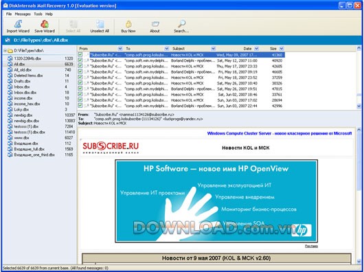364x272 pixels.
Task: Click the Subscribe.ru logo in the message
Action: coord(111,148)
